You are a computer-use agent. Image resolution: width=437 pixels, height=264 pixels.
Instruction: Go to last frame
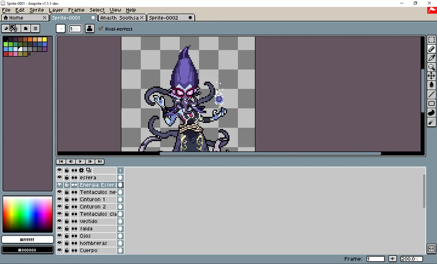(99, 162)
